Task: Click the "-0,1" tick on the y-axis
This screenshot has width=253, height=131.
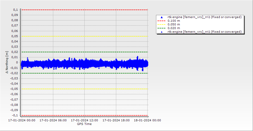Action: [15, 115]
